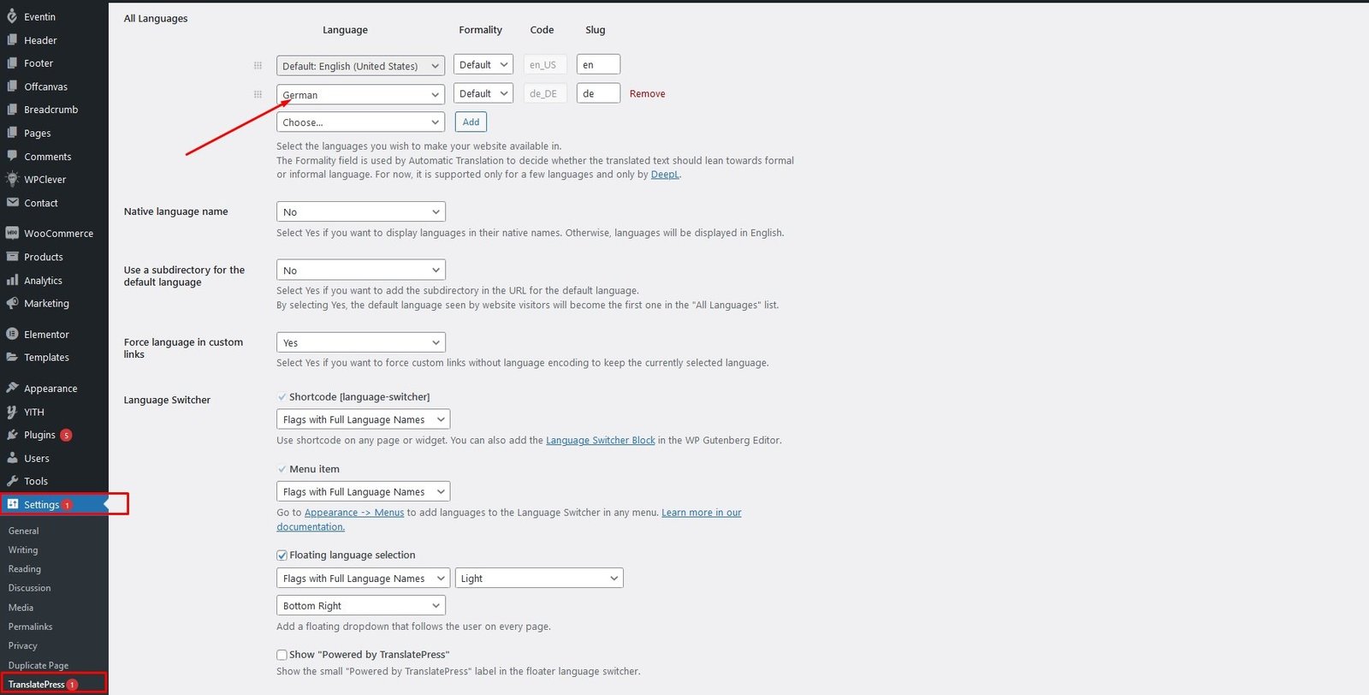This screenshot has width=1369, height=695.
Task: Open the German language dropdown
Action: pyautogui.click(x=360, y=94)
